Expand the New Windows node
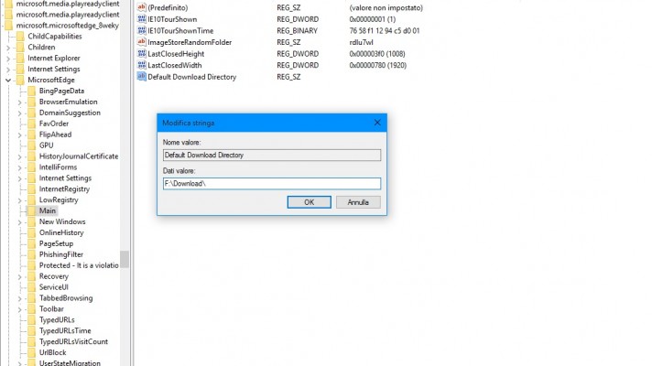 tap(19, 222)
